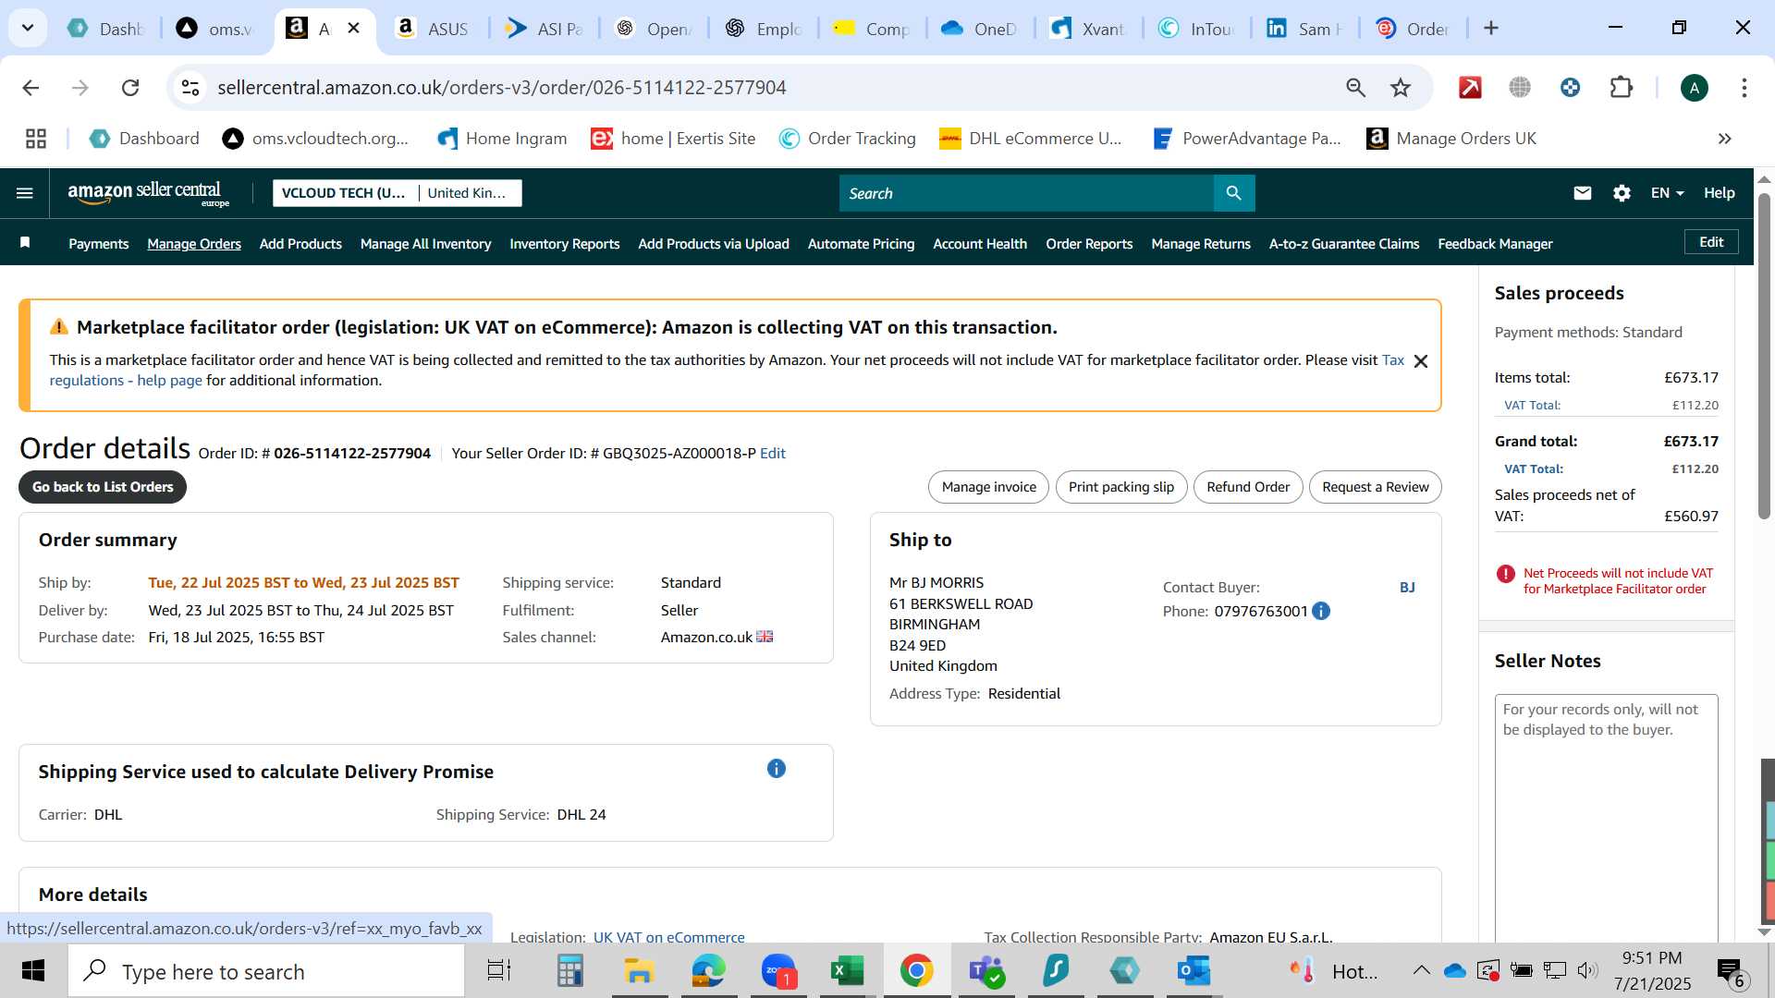Open the Seller Central hamburger menu
1775x998 pixels.
click(25, 193)
